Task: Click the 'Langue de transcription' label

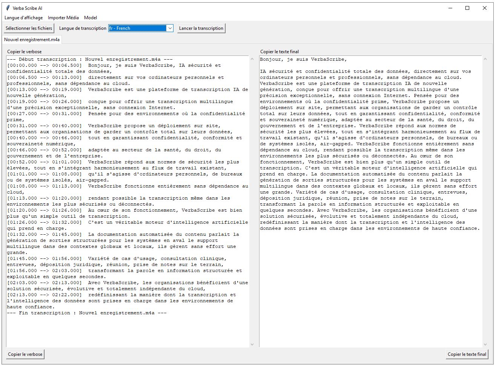Action: click(x=83, y=28)
